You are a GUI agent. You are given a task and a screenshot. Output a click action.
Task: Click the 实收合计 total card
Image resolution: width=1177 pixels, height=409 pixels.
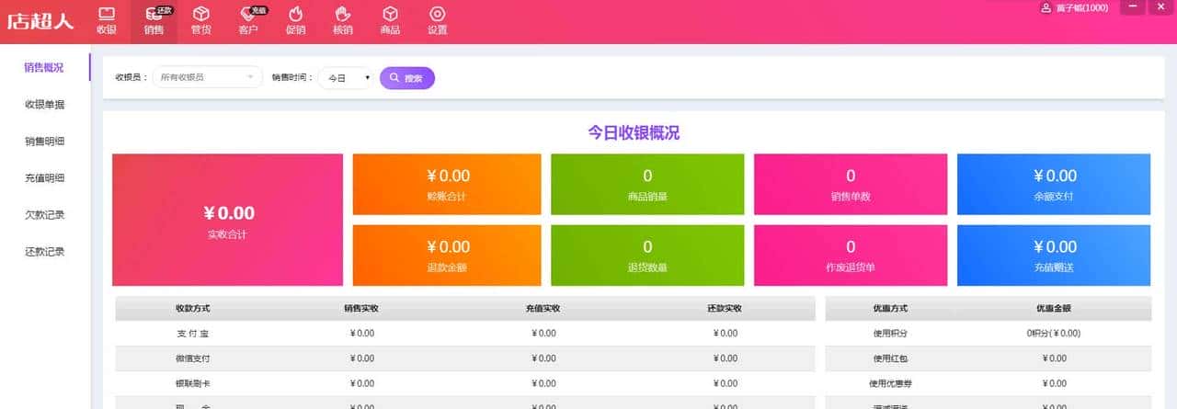coord(227,220)
